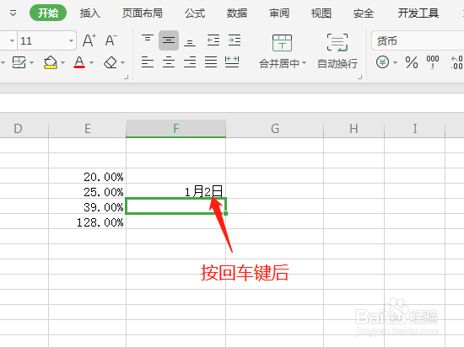Align text to the left
Screen dimensions: 464x347
point(148,62)
